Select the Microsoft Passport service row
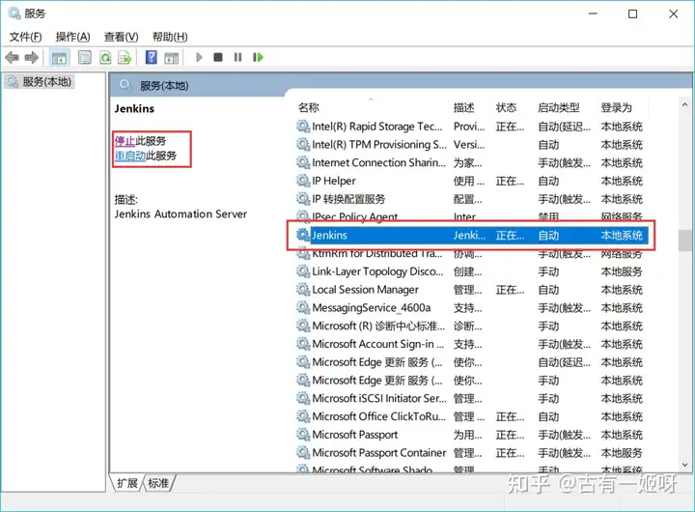The width and height of the screenshot is (695, 512). tap(471, 435)
